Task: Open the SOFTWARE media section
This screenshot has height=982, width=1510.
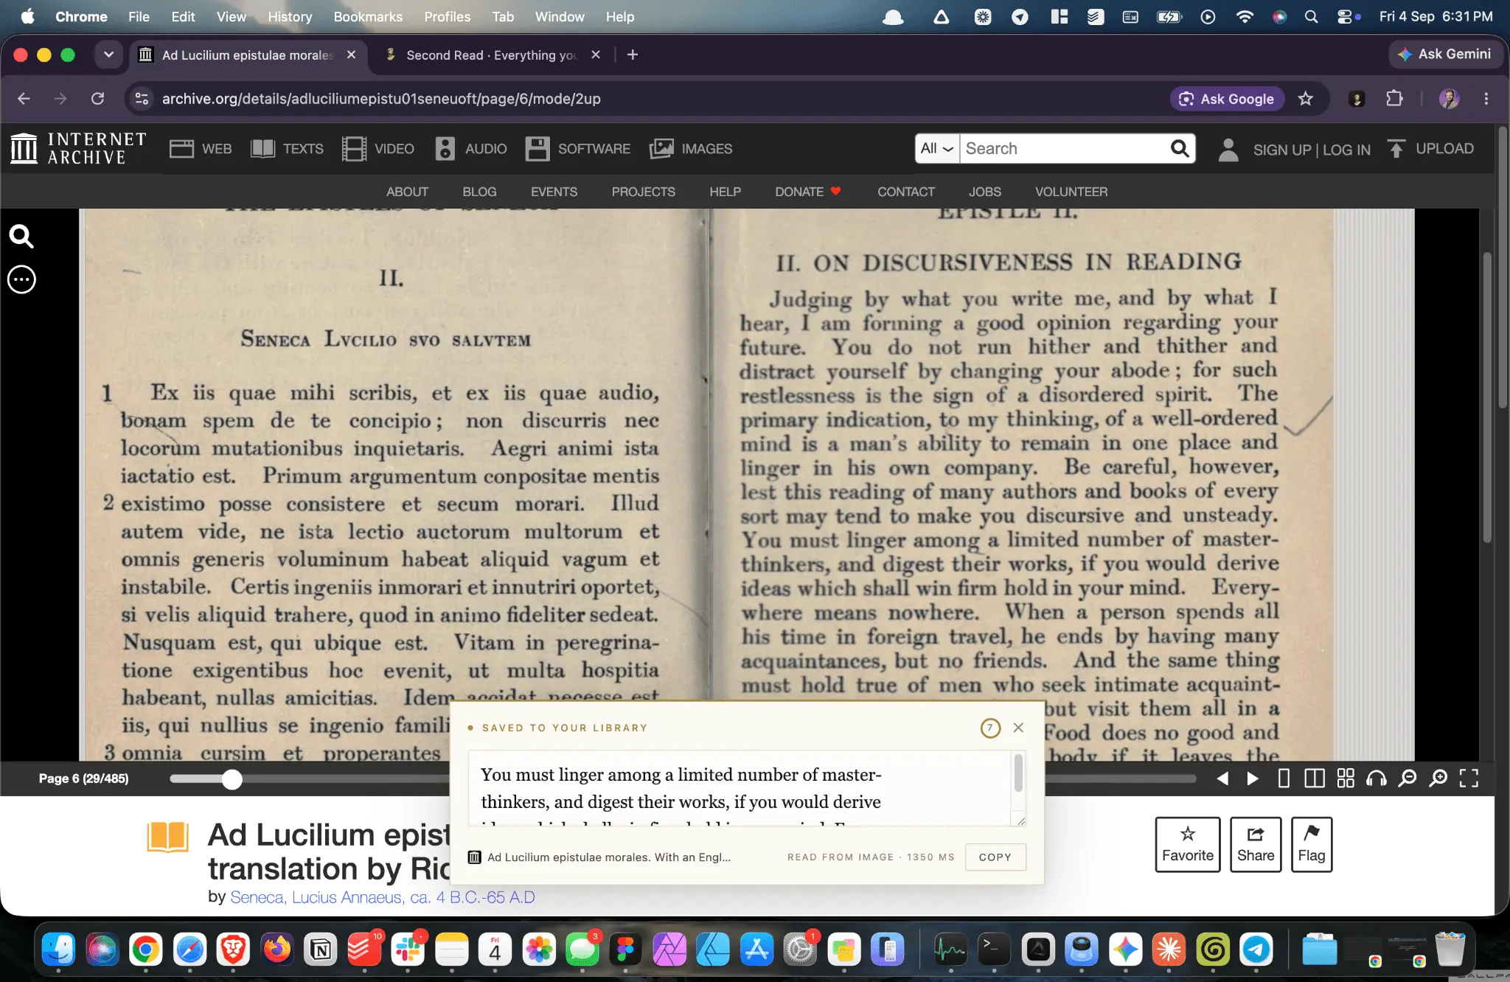Action: coord(578,149)
